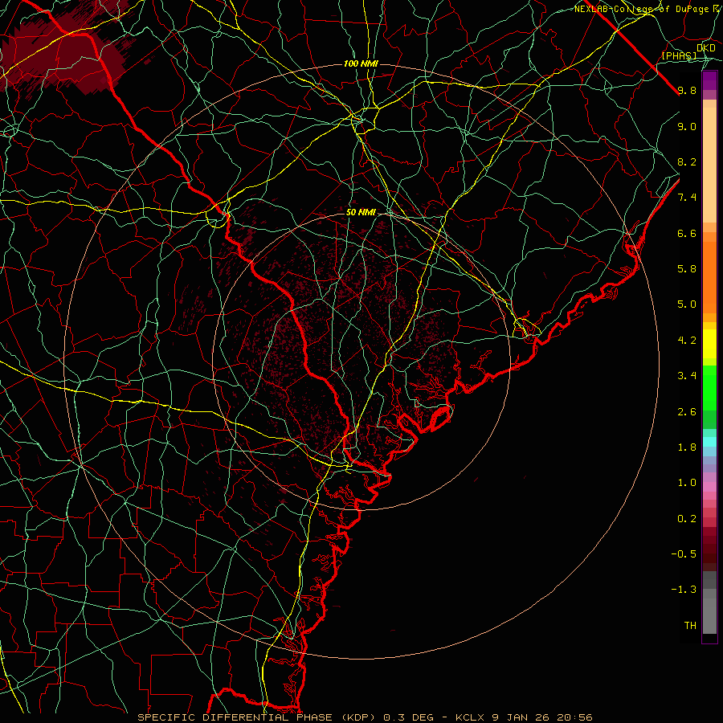
Task: Click the 3.4 value on the color scale
Action: click(x=687, y=376)
